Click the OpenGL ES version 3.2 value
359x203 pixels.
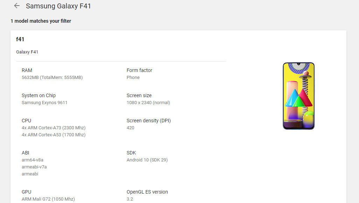pyautogui.click(x=130, y=199)
